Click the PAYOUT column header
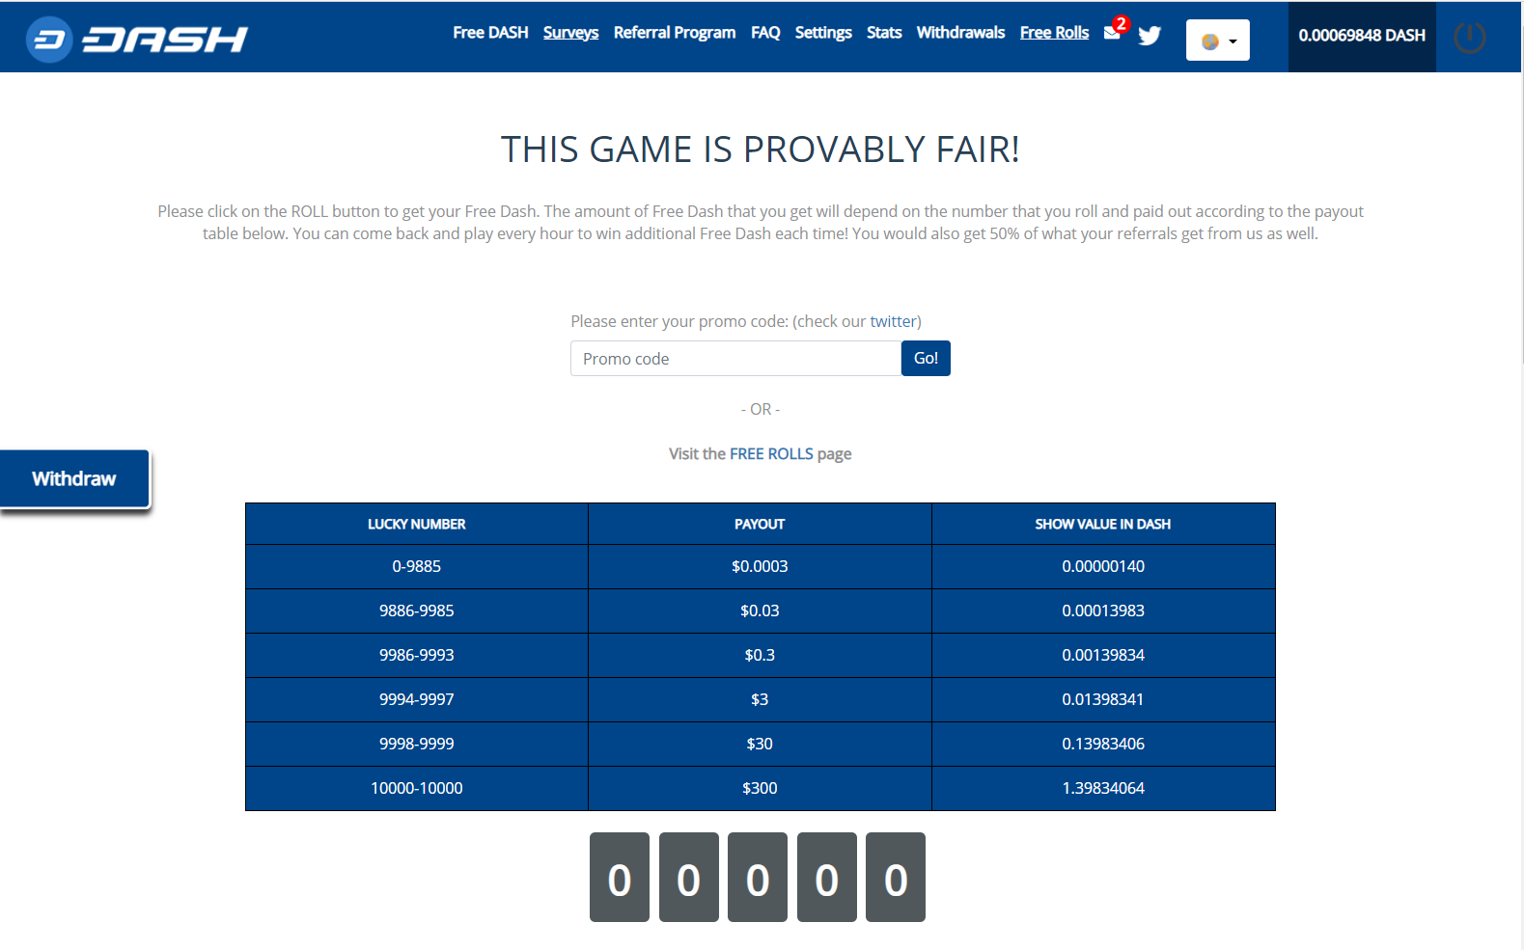This screenshot has width=1524, height=950. click(760, 524)
